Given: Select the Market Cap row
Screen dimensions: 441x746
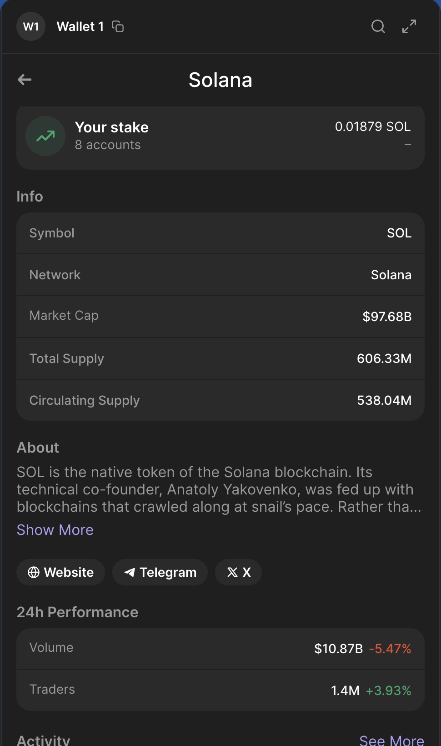Looking at the screenshot, I should point(220,317).
